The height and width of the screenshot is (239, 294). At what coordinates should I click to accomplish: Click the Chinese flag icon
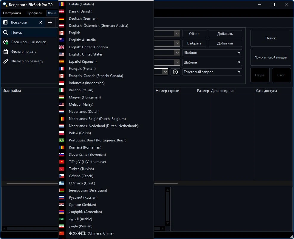tap(62, 233)
